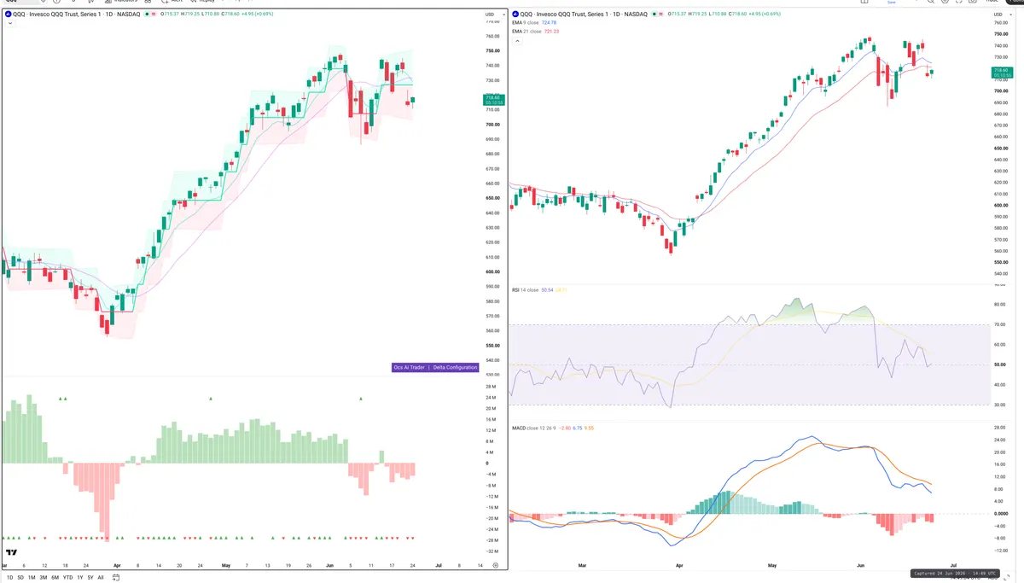The width and height of the screenshot is (1024, 583).
Task: Click the MACD signal value 9.55
Action: pos(589,427)
